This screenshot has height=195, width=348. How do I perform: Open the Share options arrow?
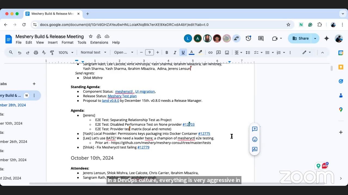[315, 38]
